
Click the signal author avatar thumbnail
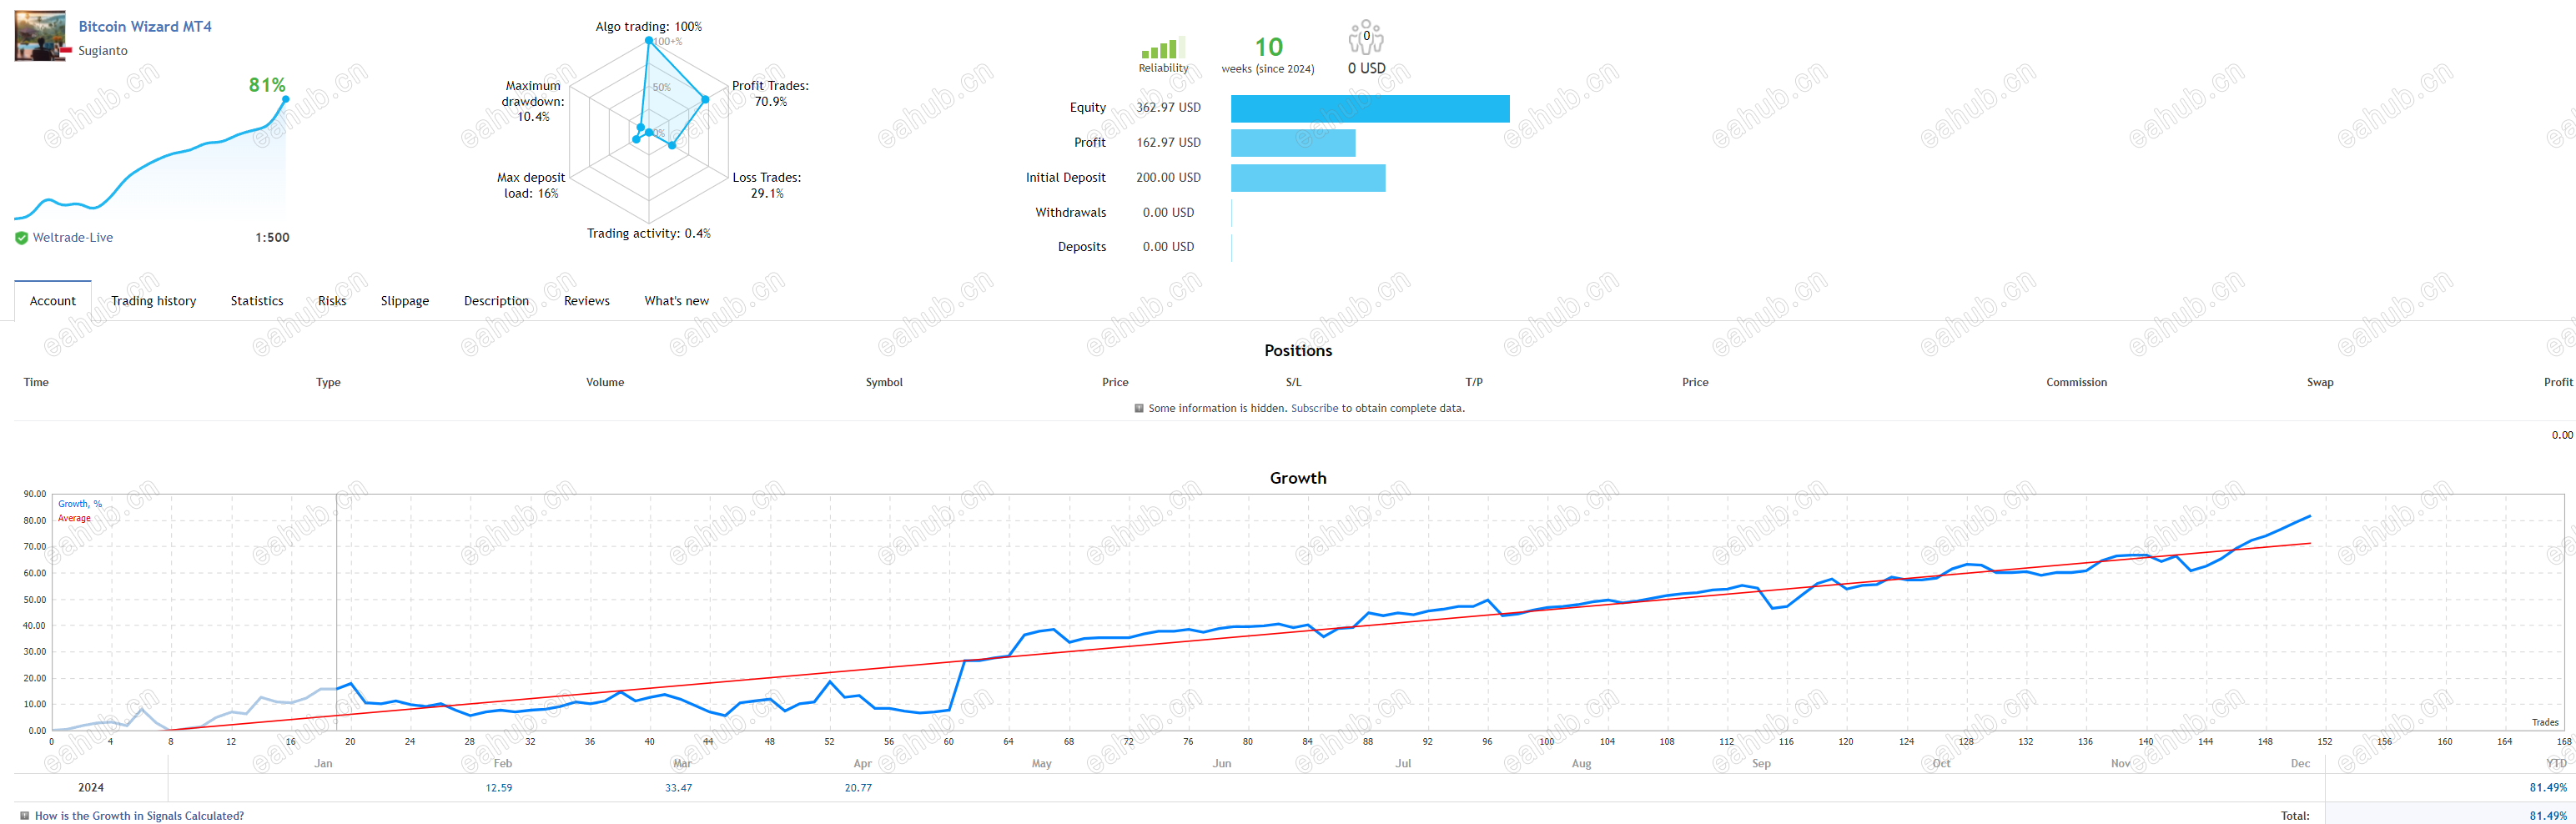click(x=40, y=36)
